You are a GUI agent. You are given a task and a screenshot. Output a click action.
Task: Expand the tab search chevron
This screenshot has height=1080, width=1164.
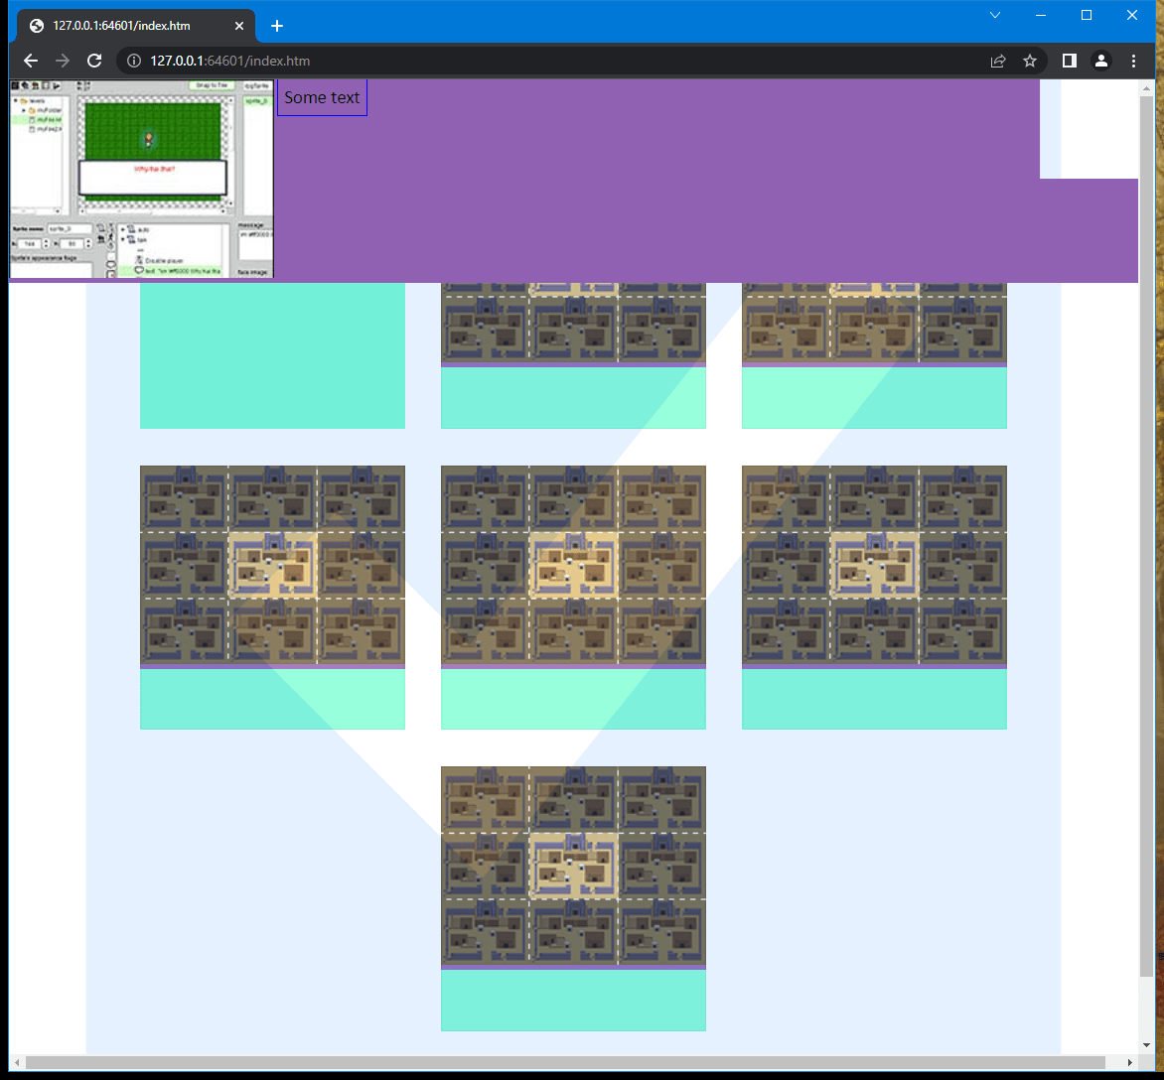995,15
